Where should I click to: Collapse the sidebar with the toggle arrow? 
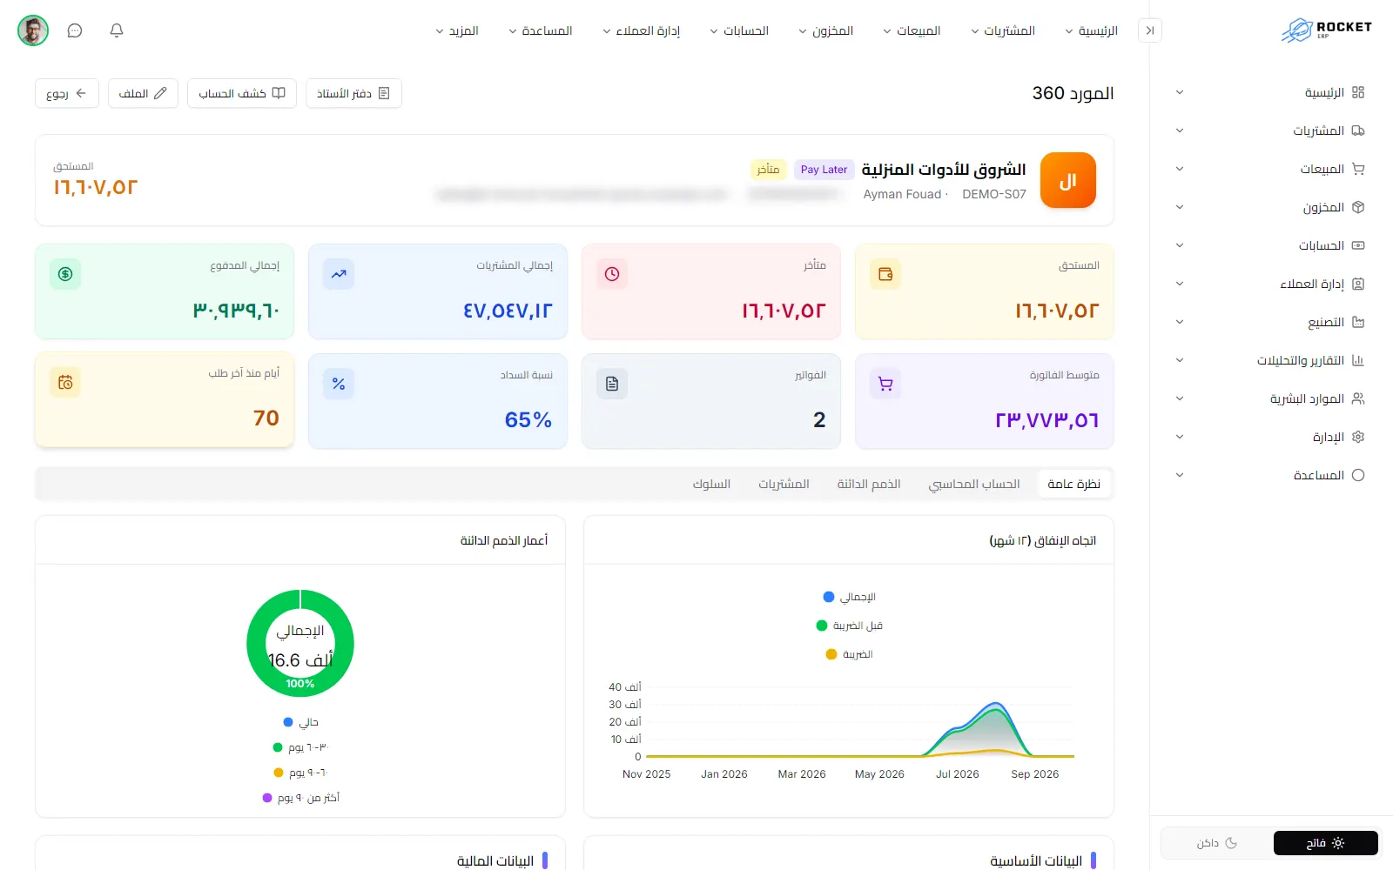pos(1150,30)
